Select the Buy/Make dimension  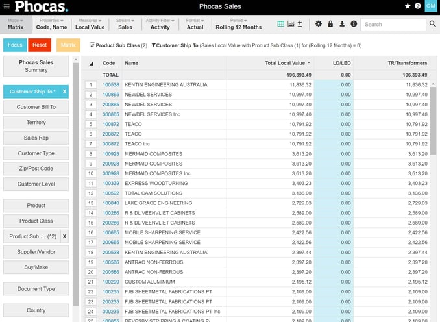tap(36, 267)
